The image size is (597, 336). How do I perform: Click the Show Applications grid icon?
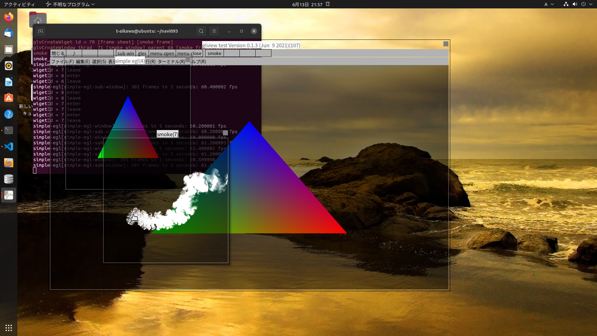click(x=9, y=328)
